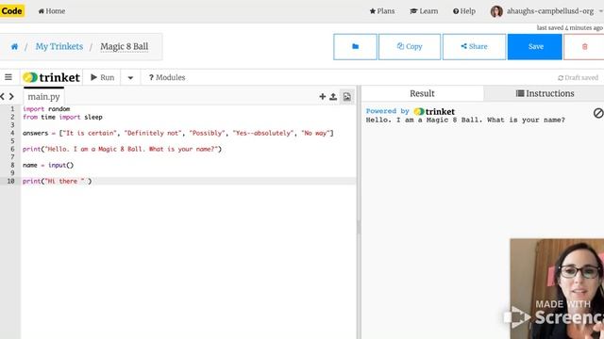Viewport: 604px width, 339px height.
Task: Select the main.py tab
Action: point(44,96)
